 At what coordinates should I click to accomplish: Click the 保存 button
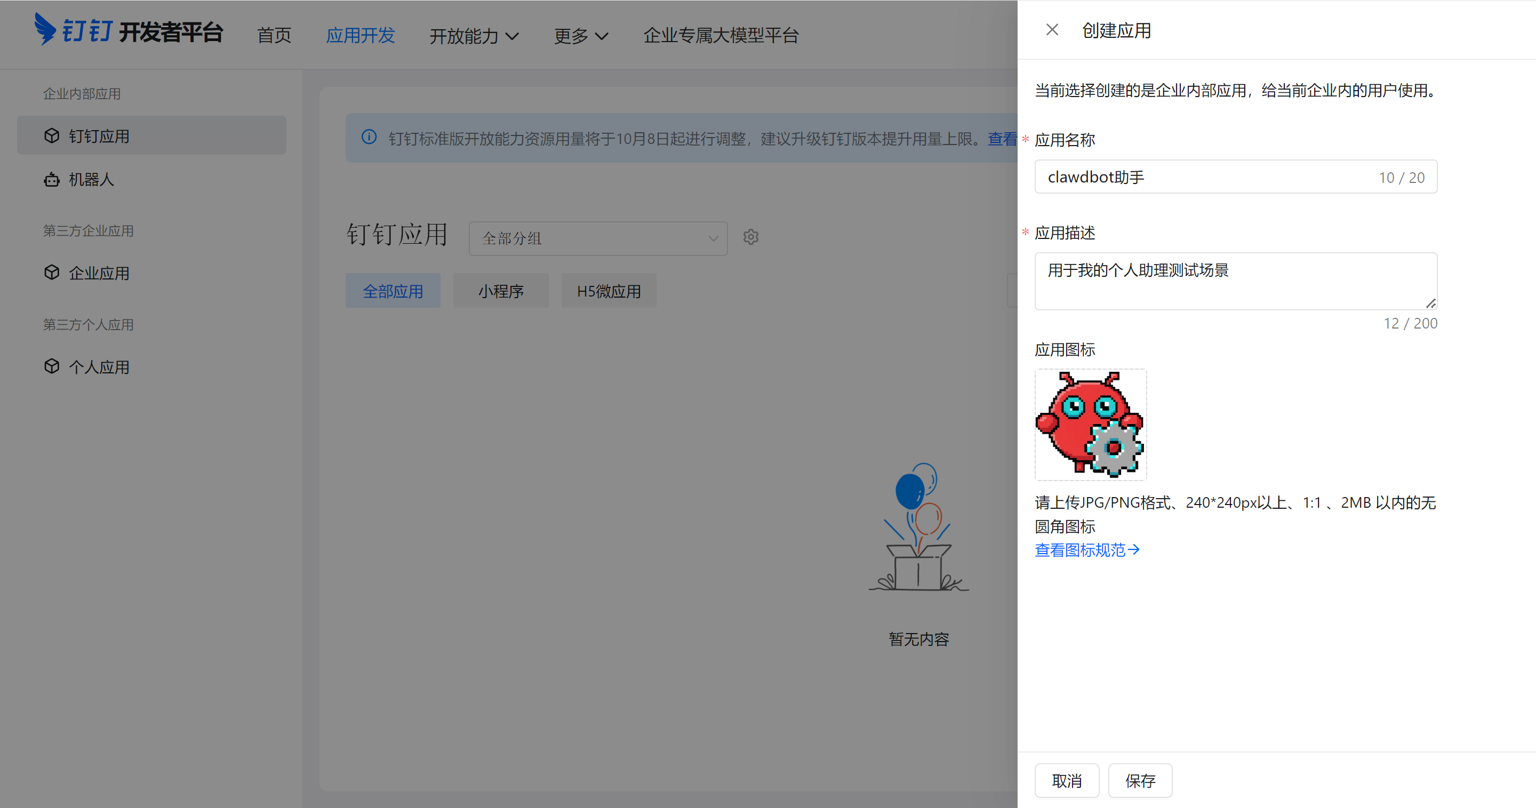pos(1140,780)
